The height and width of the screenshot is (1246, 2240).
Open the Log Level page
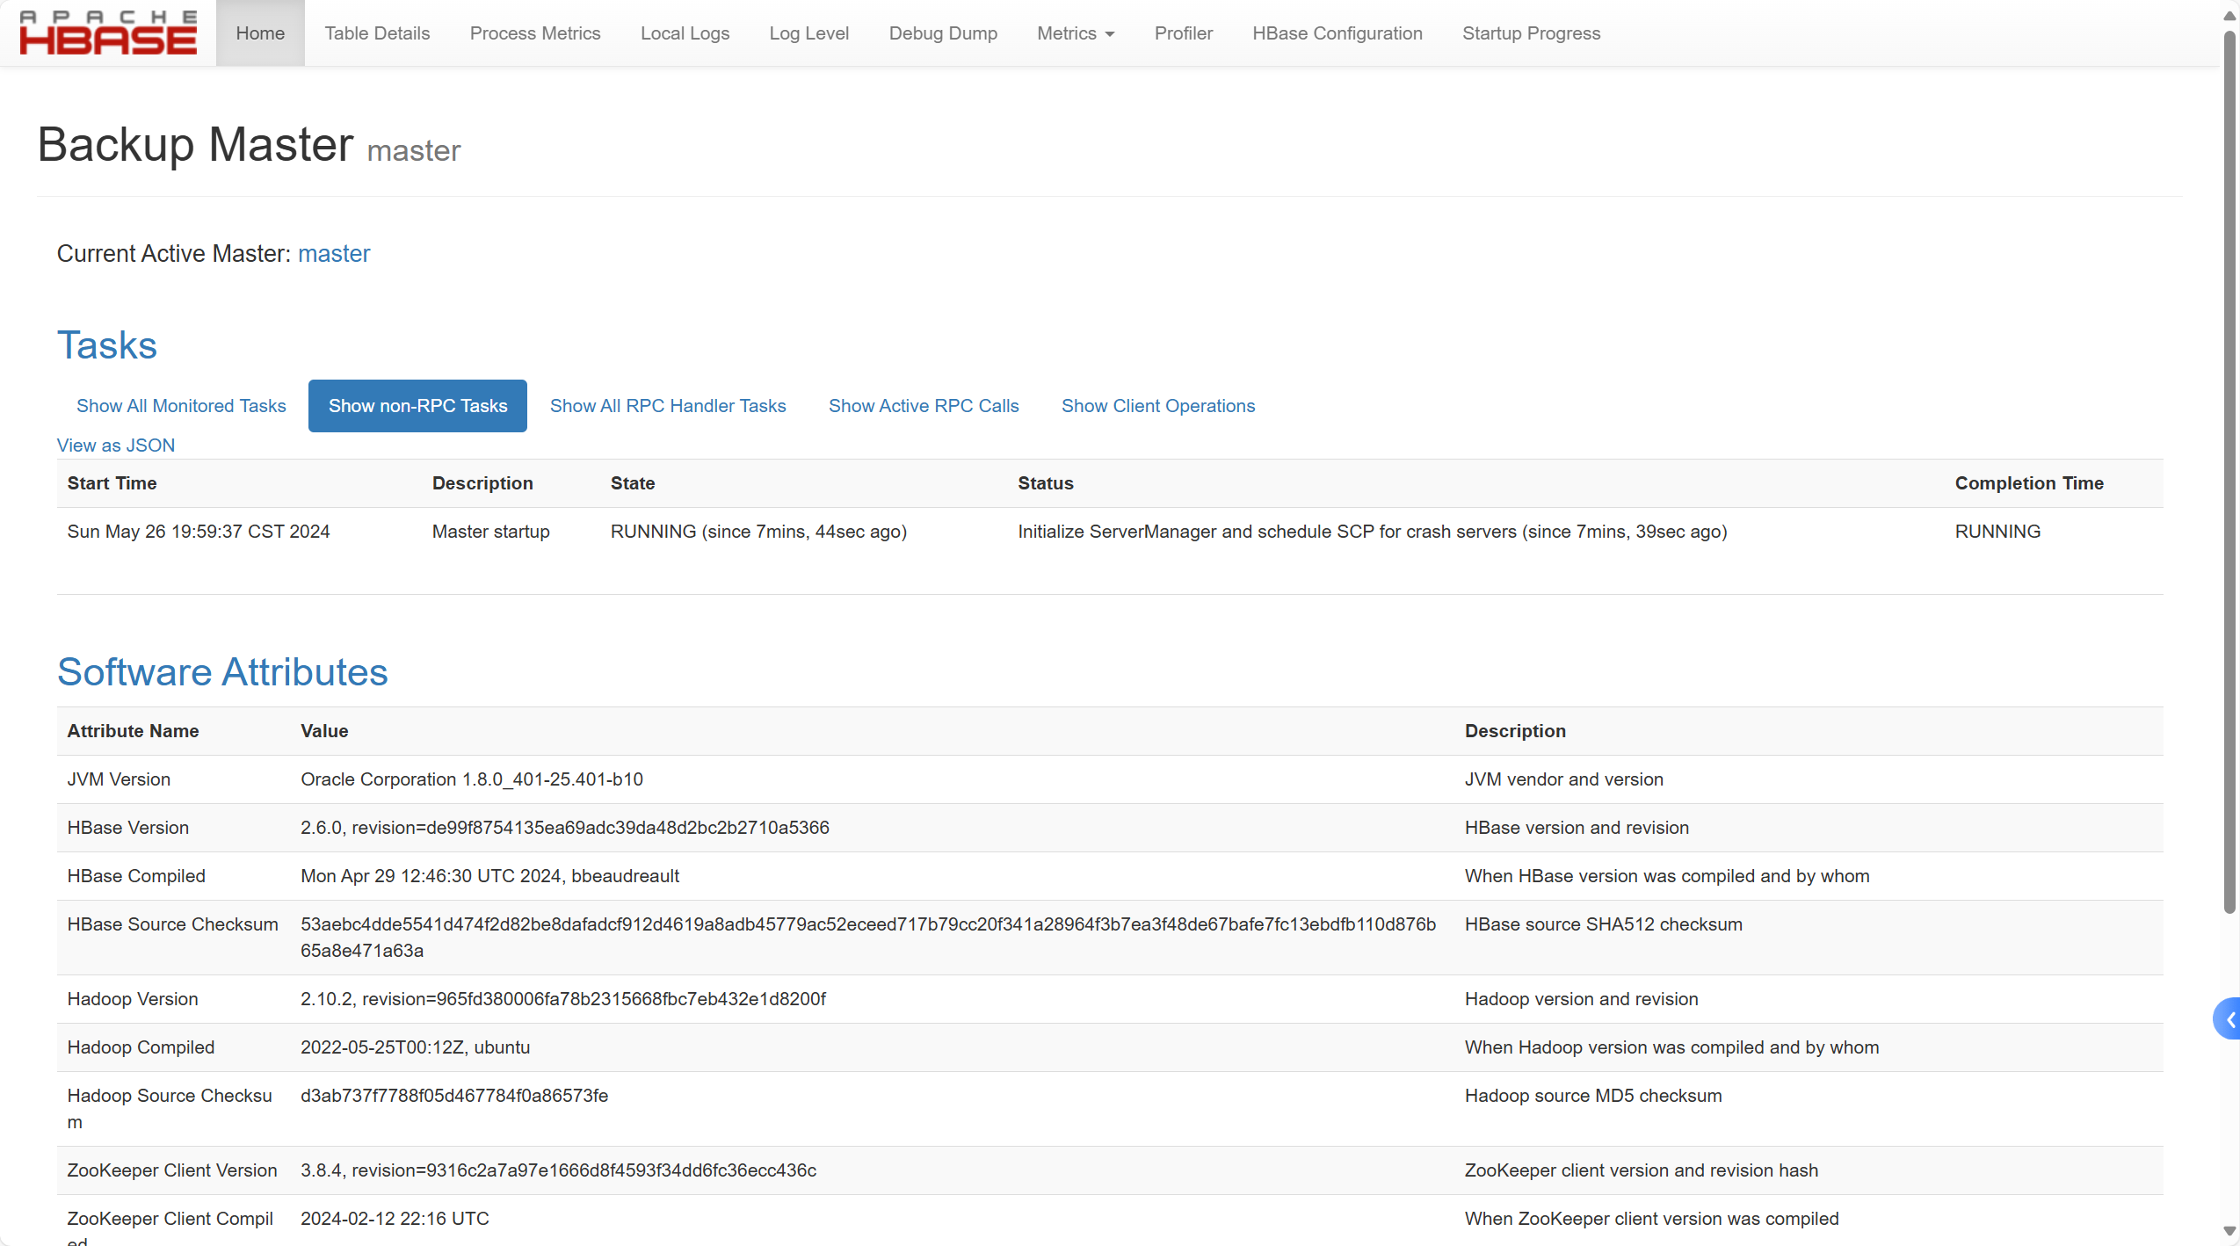tap(808, 33)
